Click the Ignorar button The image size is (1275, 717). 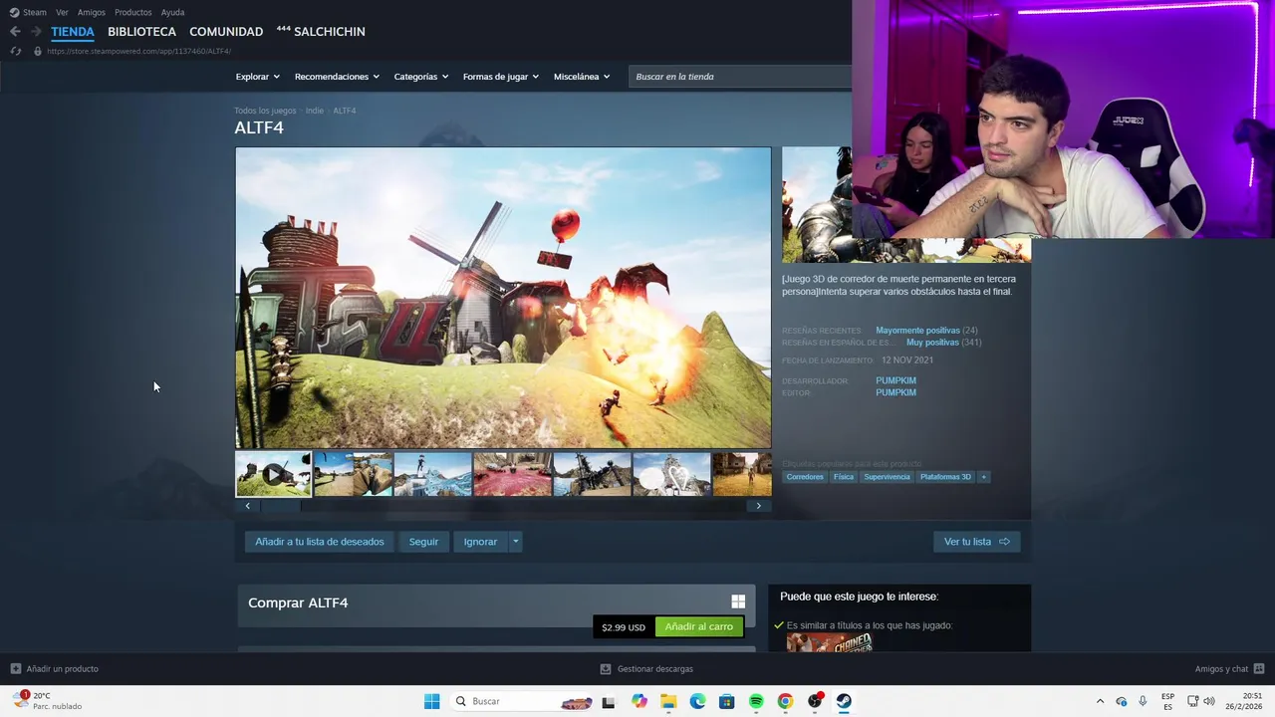coord(480,542)
